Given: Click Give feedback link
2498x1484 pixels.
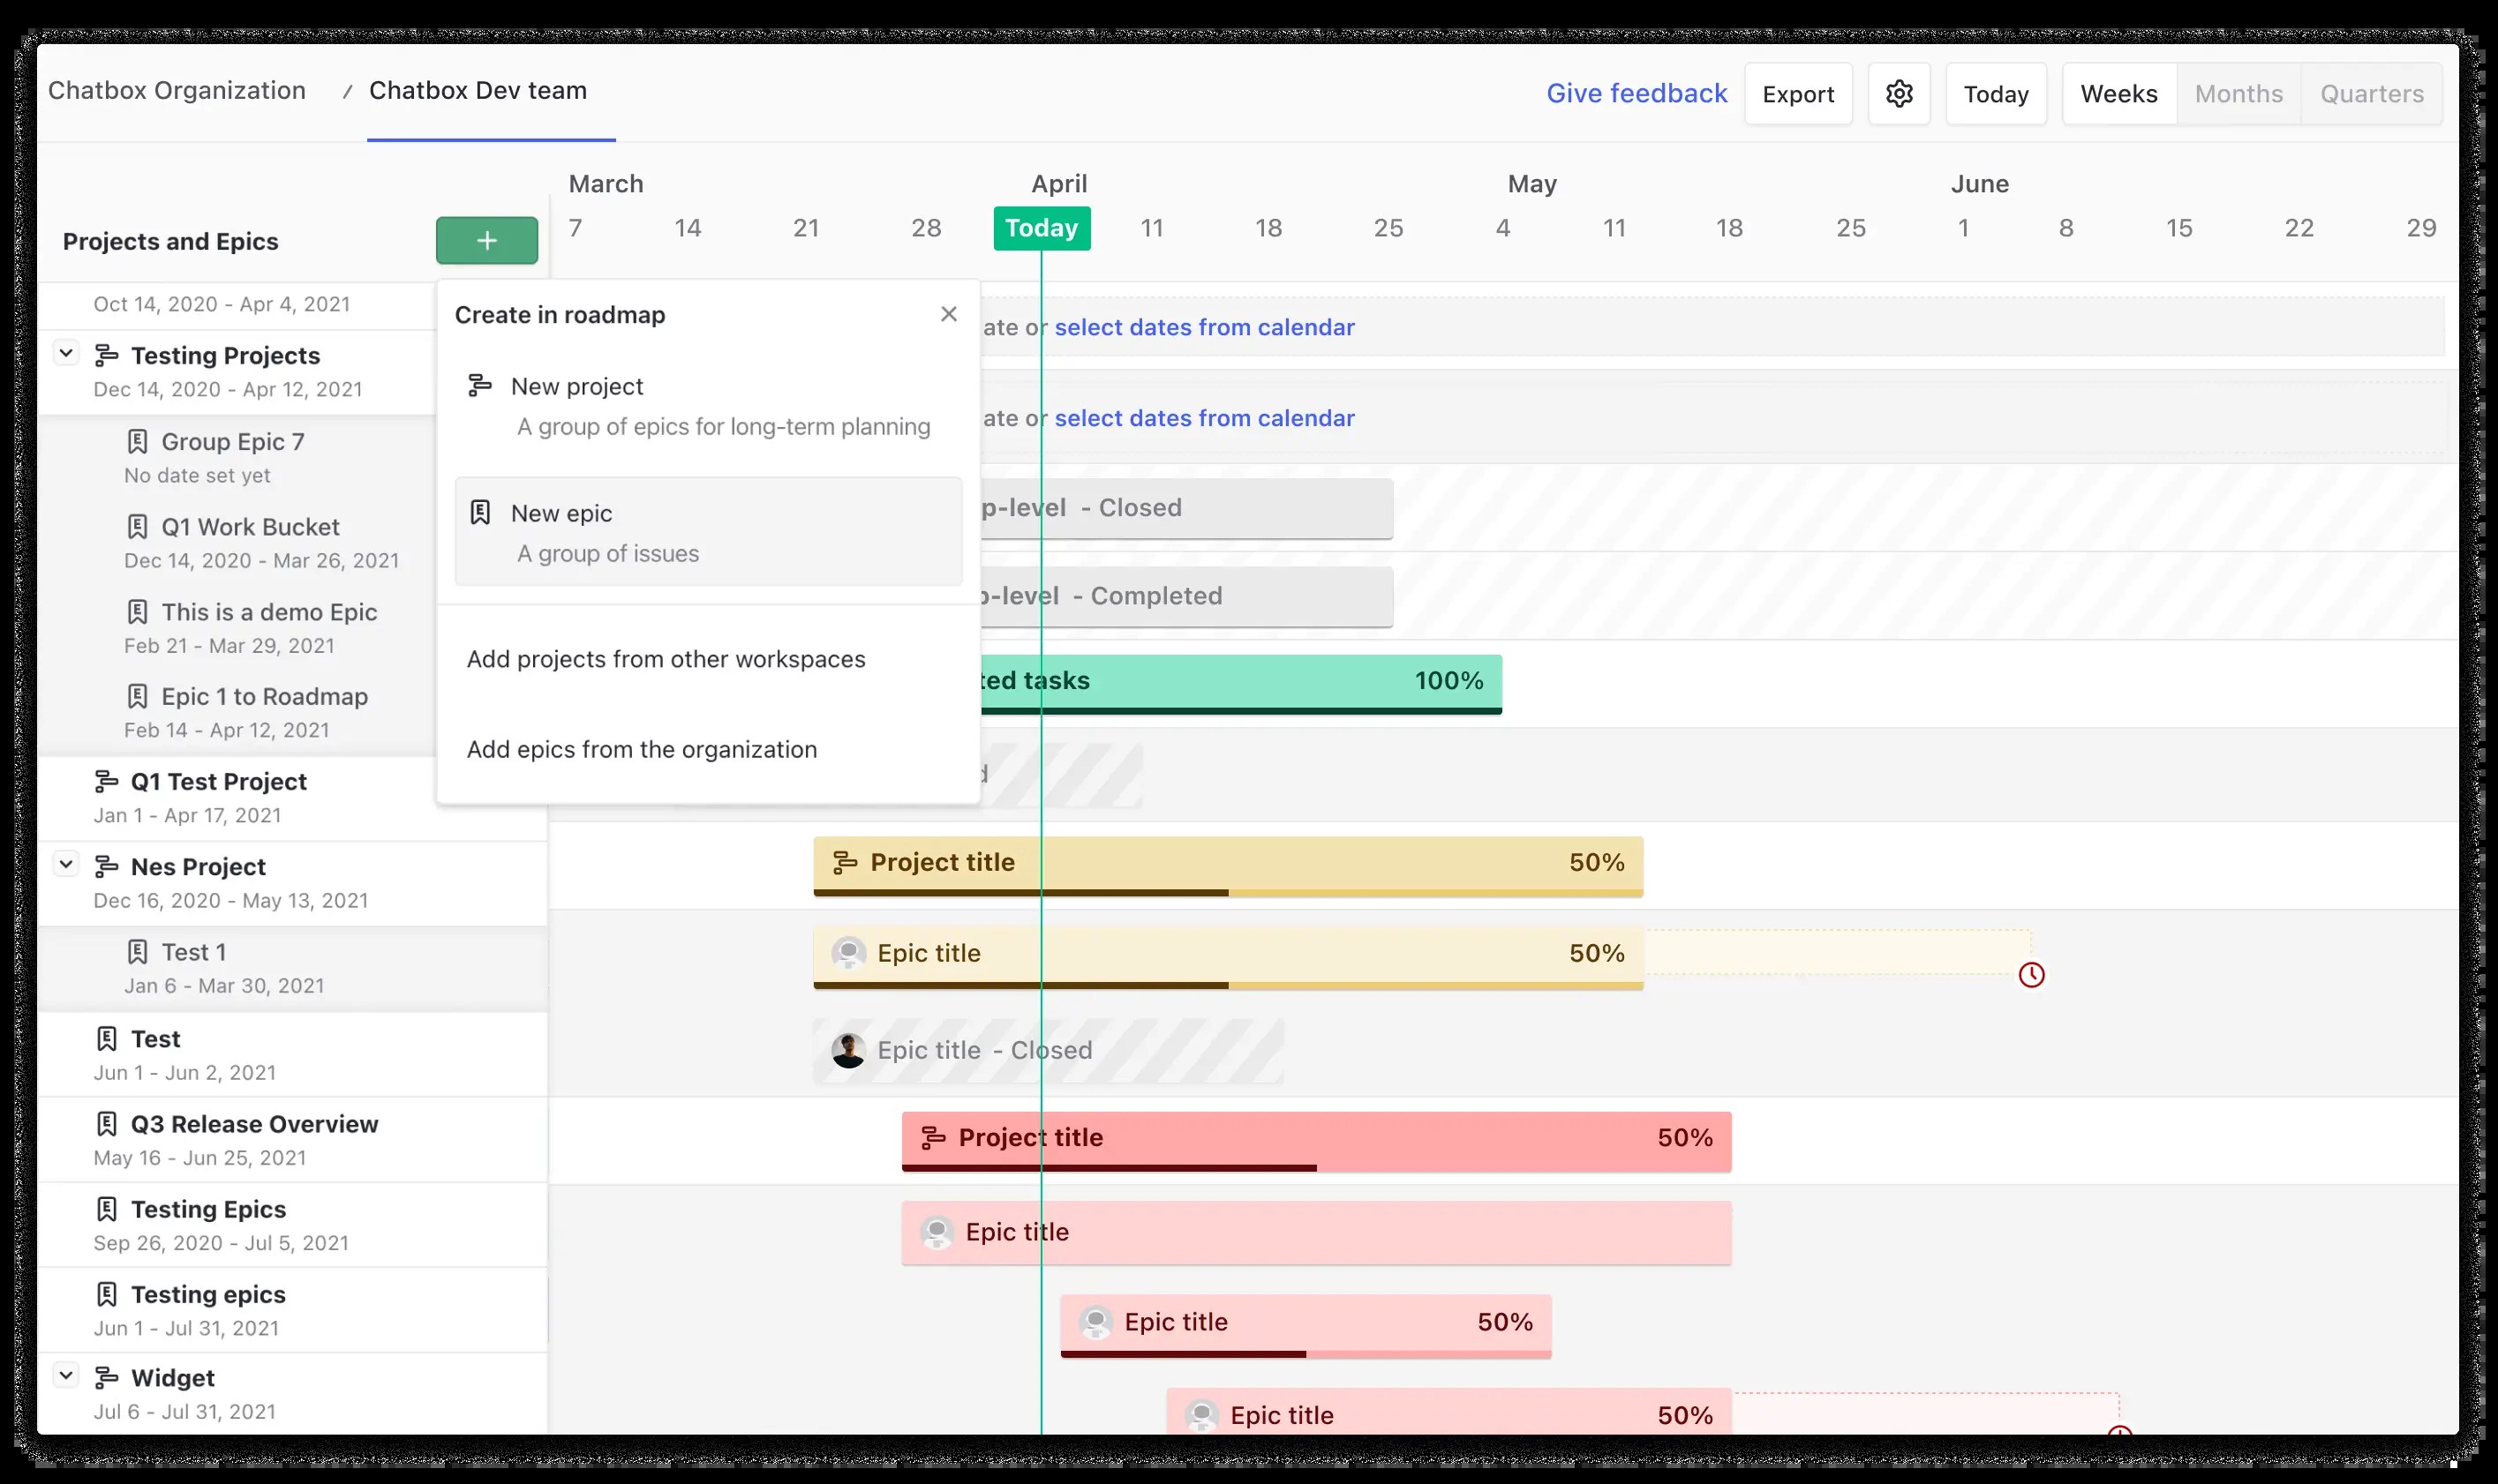Looking at the screenshot, I should (1636, 93).
